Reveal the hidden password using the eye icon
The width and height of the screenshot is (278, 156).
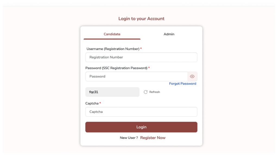[192, 76]
